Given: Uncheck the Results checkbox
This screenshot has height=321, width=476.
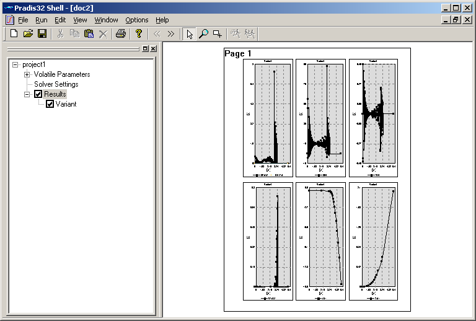Looking at the screenshot, I should (38, 94).
